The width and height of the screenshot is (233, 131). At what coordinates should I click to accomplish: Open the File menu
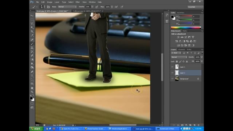click(37, 2)
